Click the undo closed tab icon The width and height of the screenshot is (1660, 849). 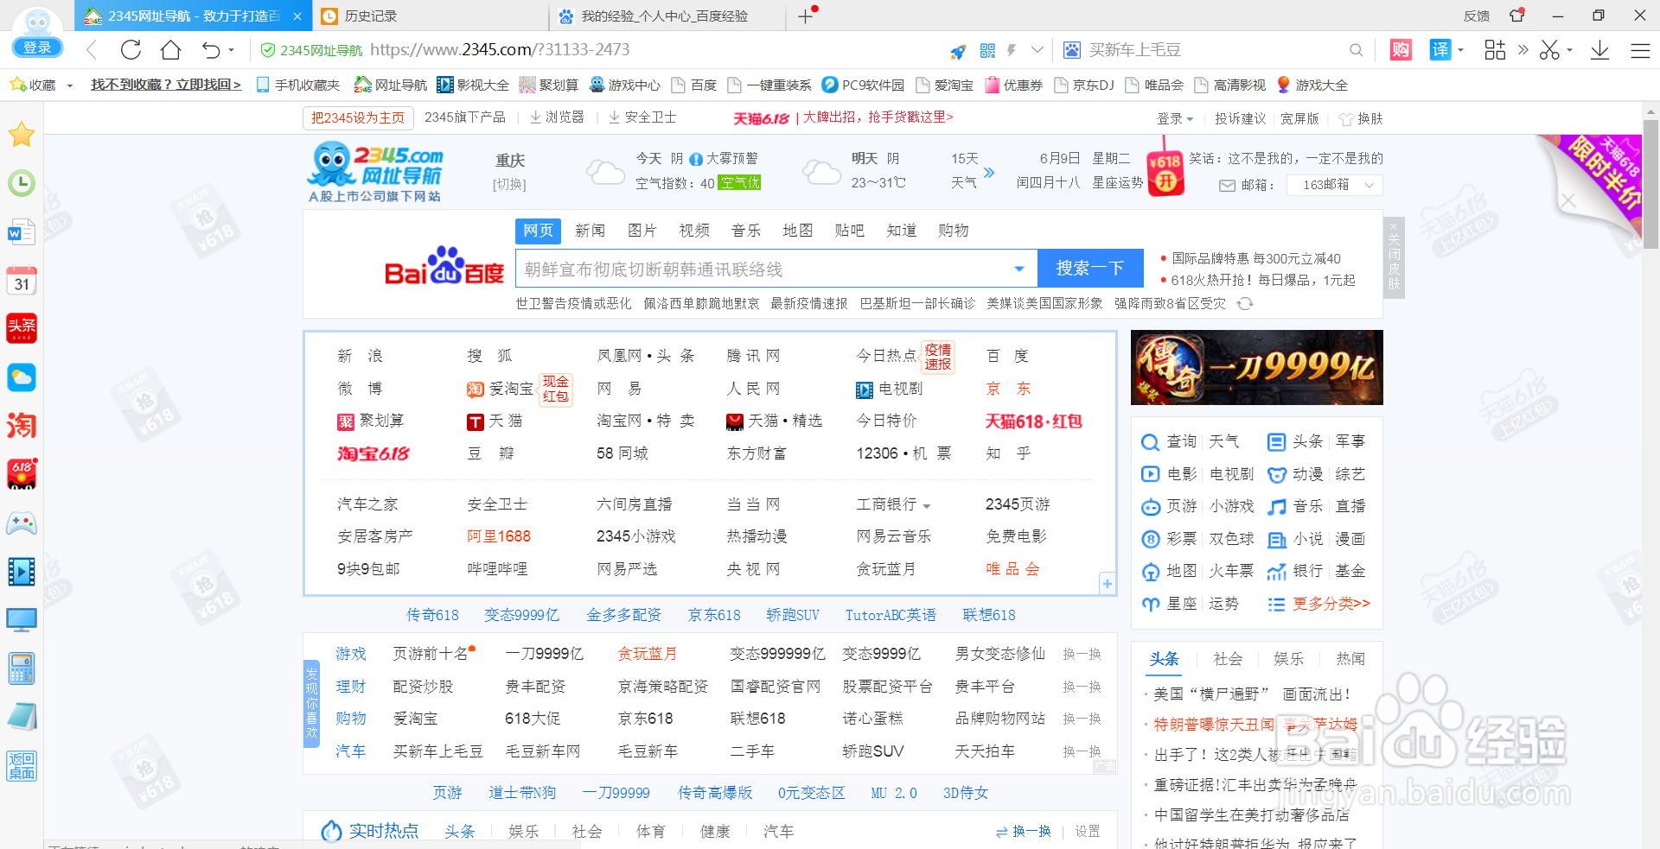[211, 50]
